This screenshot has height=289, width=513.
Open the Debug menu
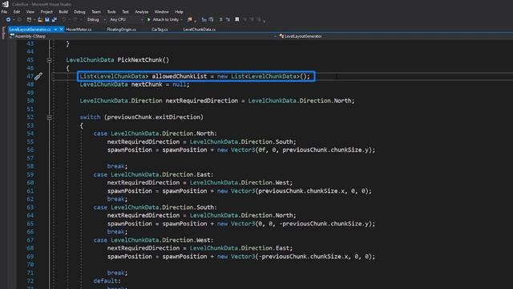tap(79, 12)
